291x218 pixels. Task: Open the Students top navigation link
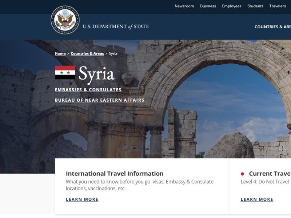(255, 6)
